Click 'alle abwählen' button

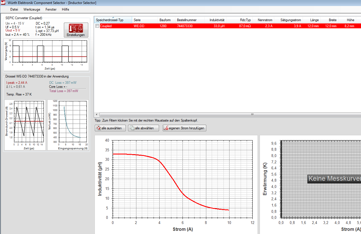pos(144,128)
